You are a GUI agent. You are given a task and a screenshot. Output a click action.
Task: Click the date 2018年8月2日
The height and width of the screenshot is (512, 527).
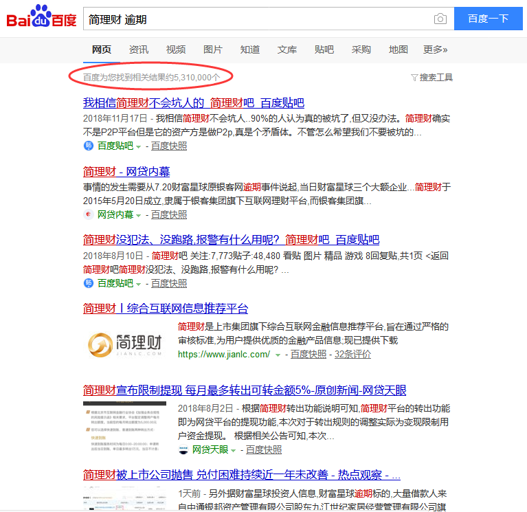point(205,408)
